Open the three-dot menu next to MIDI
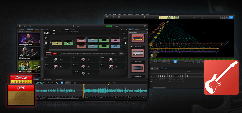The width and height of the screenshot is (242, 113). click(x=125, y=53)
